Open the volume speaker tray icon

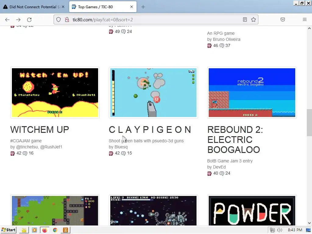(x=280, y=230)
